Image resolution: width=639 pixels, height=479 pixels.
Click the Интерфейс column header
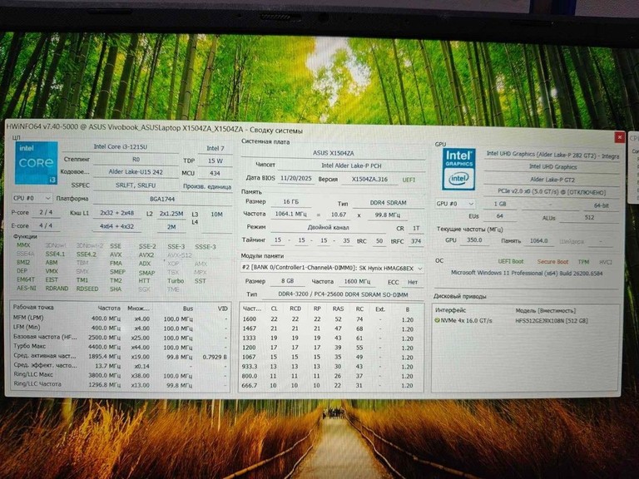[451, 310]
